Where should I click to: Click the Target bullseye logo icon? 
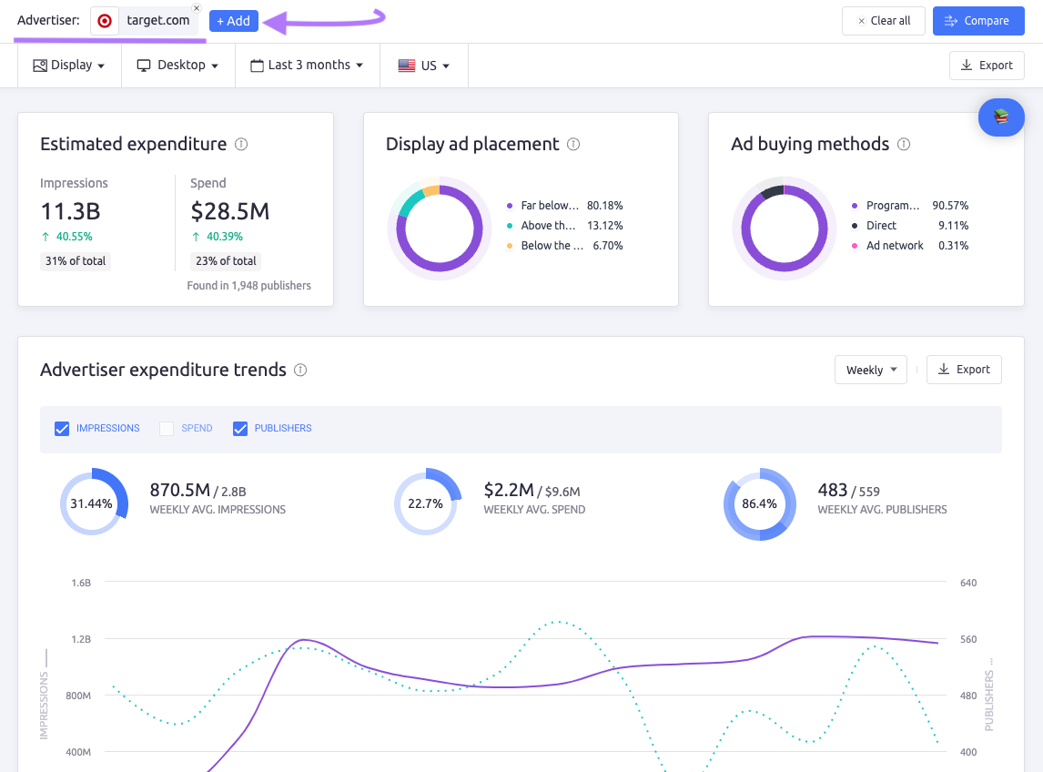tap(105, 21)
